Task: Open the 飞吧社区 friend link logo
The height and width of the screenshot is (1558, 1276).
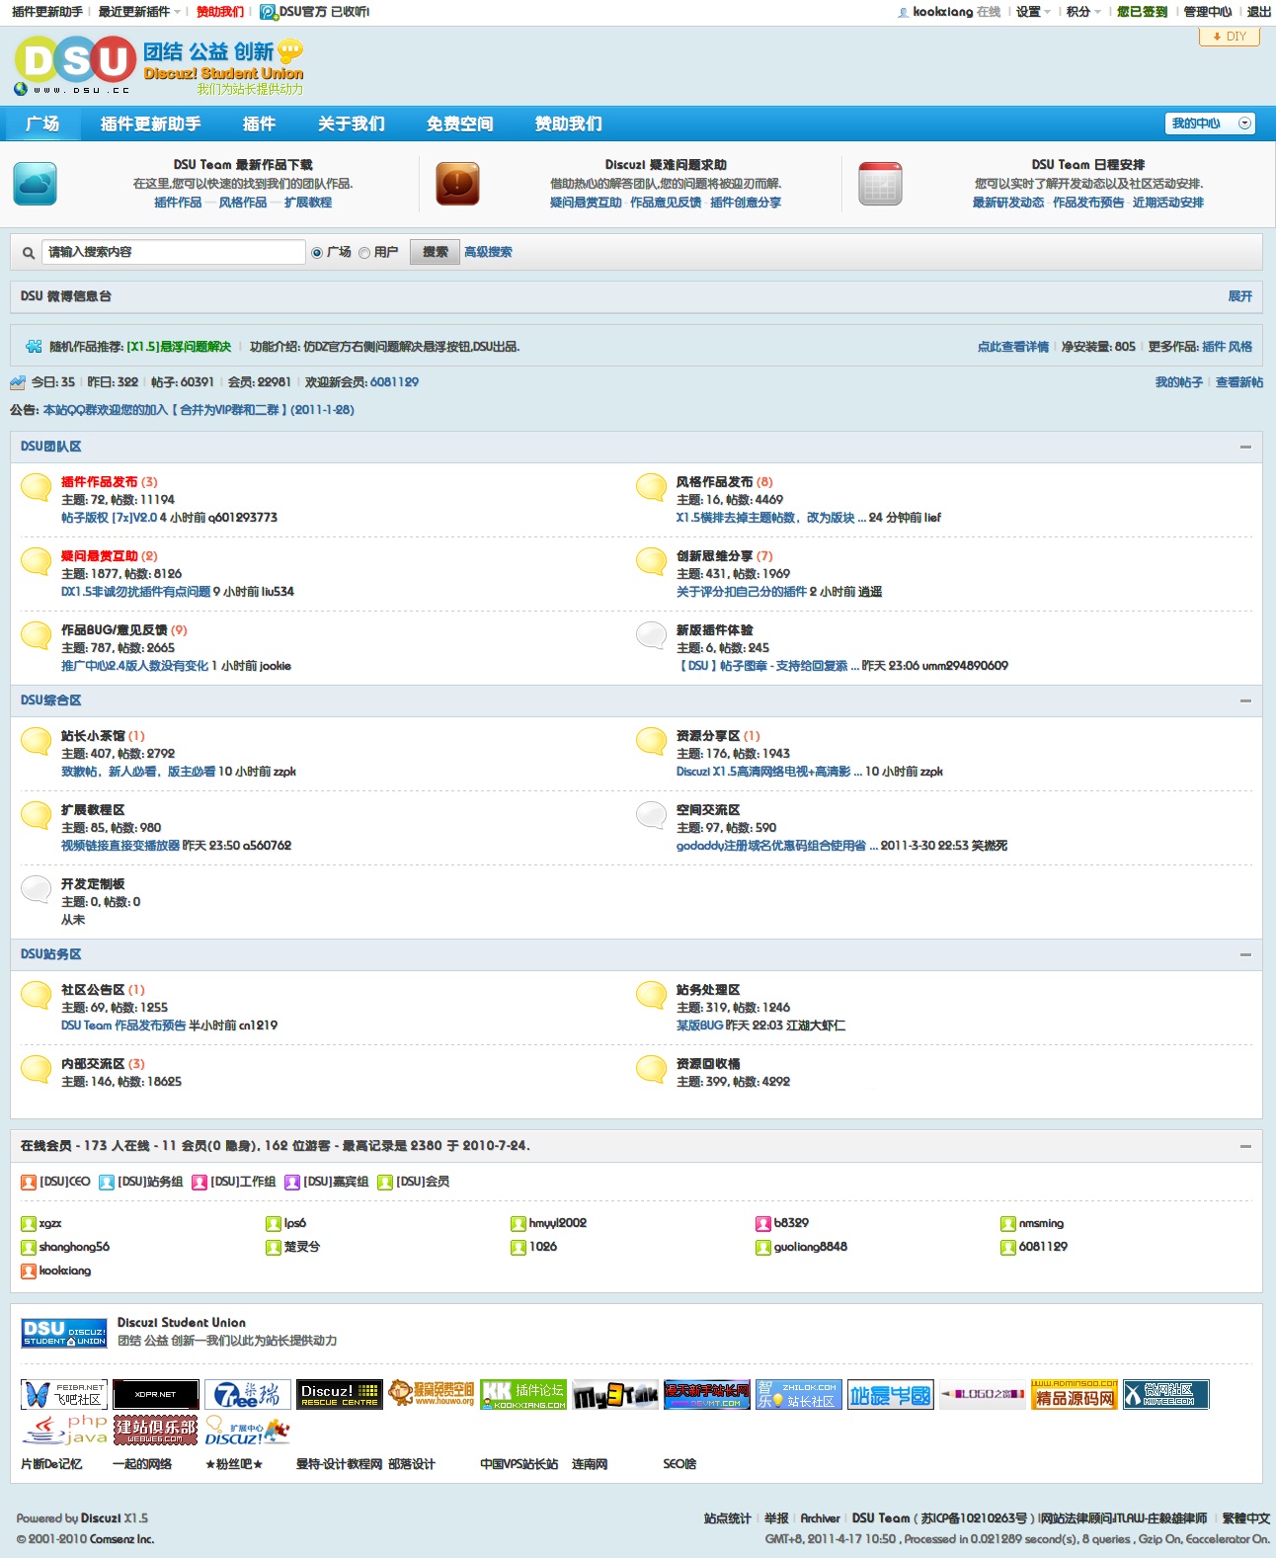Action: (64, 1394)
